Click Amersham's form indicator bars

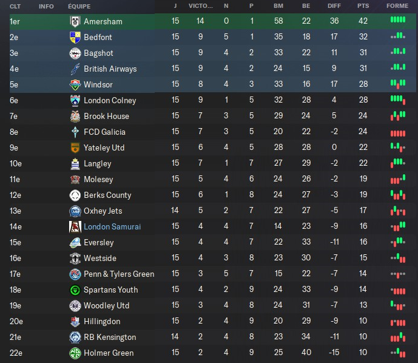pos(397,21)
